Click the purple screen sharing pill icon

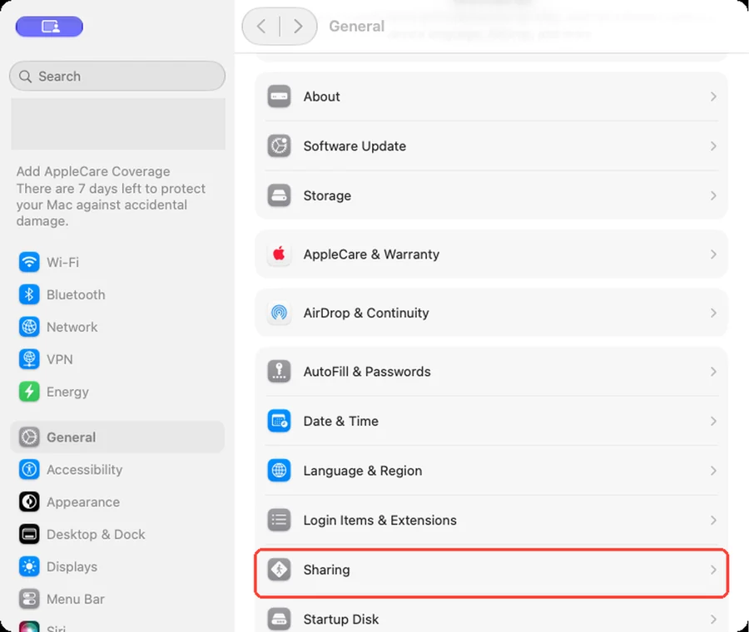pos(49,27)
